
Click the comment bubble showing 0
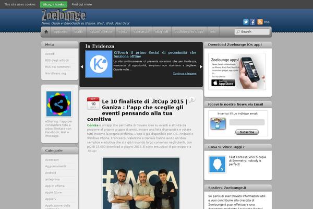click(191, 100)
